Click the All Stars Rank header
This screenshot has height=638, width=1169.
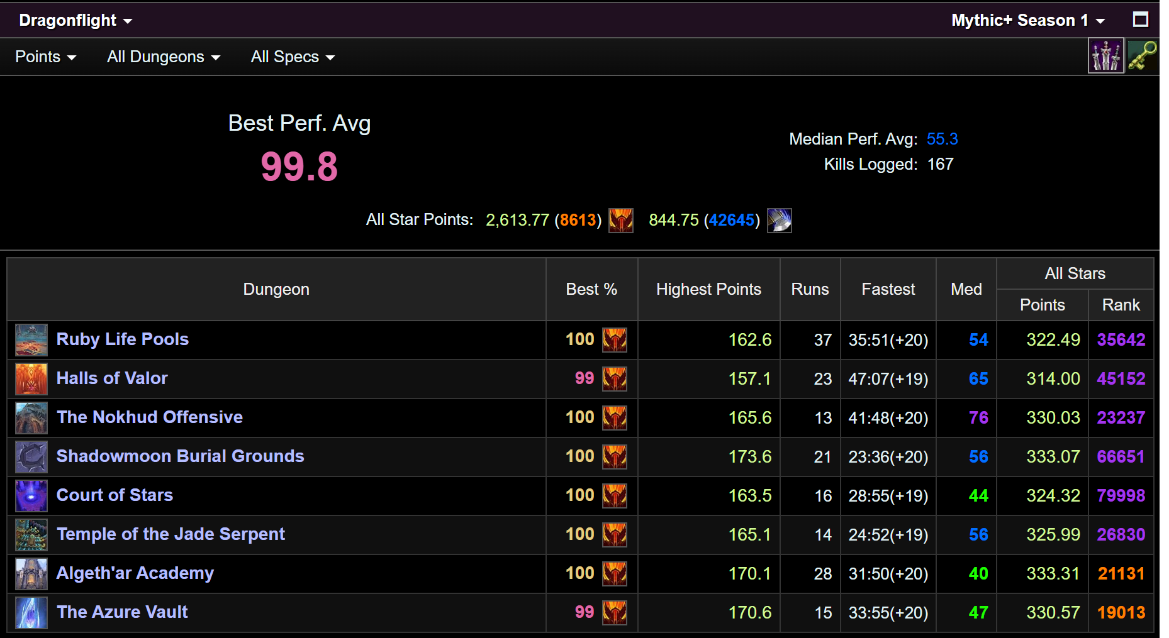(x=1121, y=305)
